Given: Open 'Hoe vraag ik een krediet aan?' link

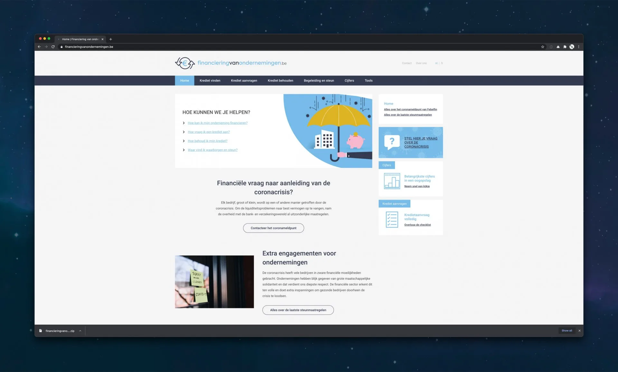Looking at the screenshot, I should pyautogui.click(x=209, y=132).
